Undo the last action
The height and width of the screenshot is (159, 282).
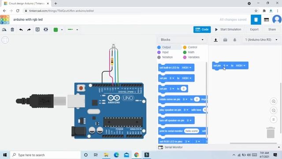[21, 30]
